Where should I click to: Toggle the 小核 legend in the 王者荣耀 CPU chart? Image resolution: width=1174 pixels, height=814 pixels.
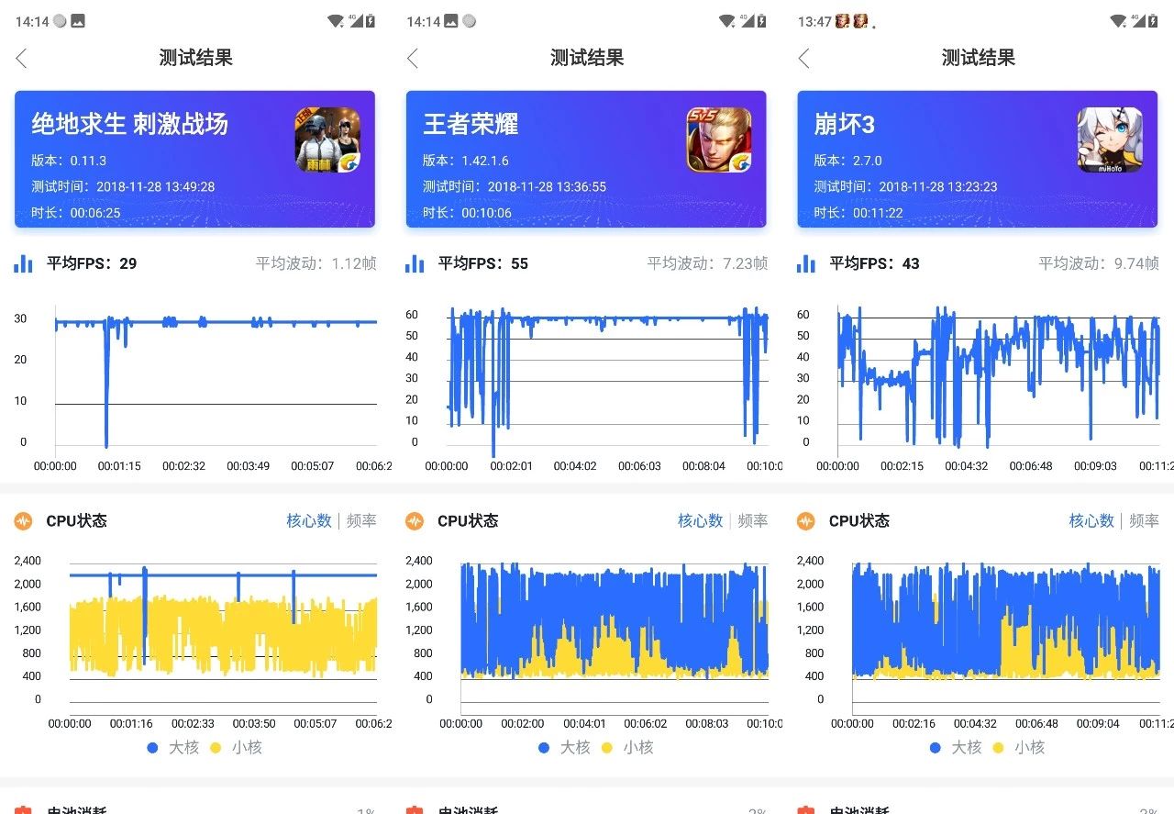click(627, 748)
